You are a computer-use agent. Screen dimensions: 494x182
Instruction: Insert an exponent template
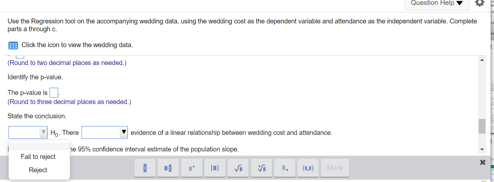192,168
